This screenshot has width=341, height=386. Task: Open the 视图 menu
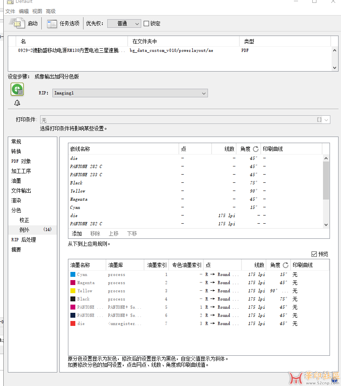coord(37,11)
